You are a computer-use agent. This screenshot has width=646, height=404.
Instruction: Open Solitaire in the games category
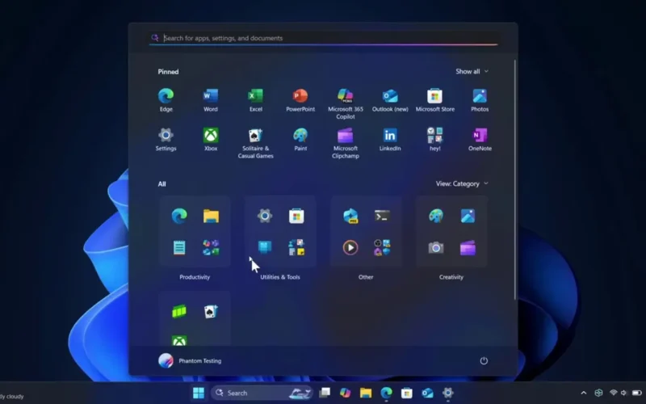[x=211, y=312]
